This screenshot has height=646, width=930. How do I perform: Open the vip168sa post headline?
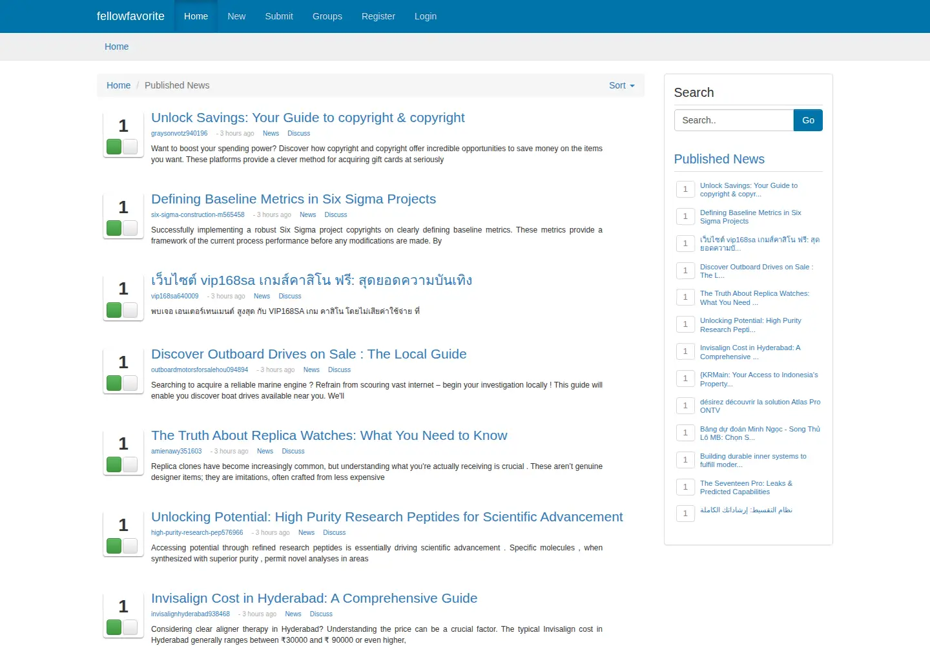(311, 280)
